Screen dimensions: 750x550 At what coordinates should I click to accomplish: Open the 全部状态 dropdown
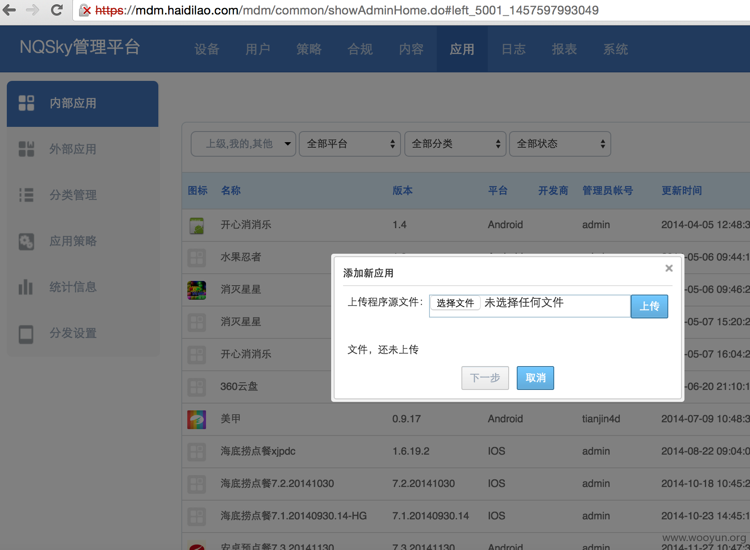pos(560,144)
